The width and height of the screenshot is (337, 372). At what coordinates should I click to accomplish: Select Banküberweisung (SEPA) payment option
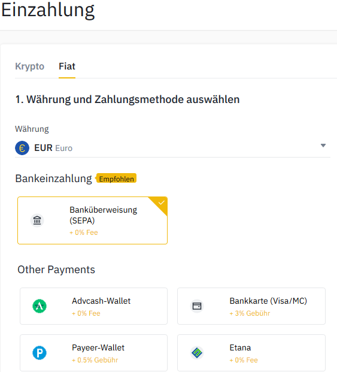pyautogui.click(x=92, y=220)
